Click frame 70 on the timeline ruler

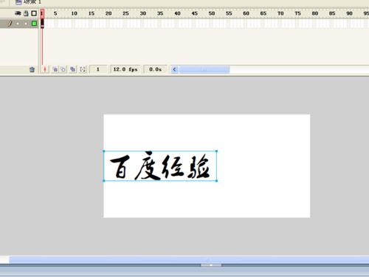(x=280, y=13)
